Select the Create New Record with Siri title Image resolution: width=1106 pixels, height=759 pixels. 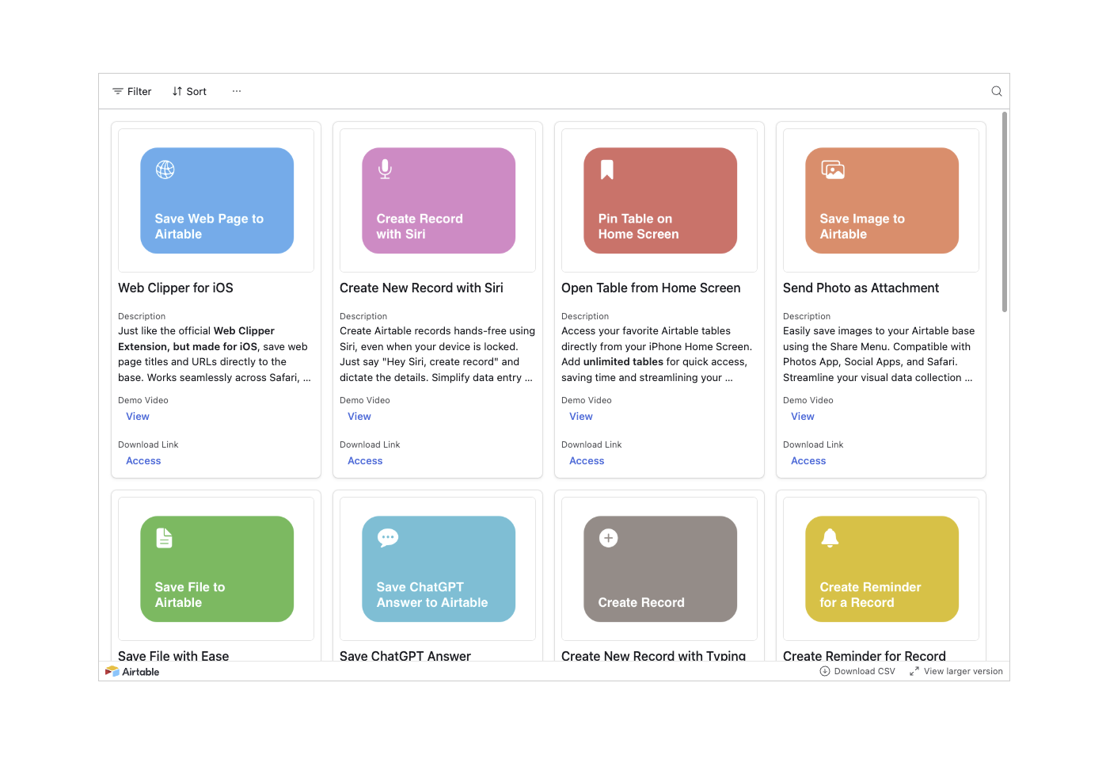pos(421,288)
